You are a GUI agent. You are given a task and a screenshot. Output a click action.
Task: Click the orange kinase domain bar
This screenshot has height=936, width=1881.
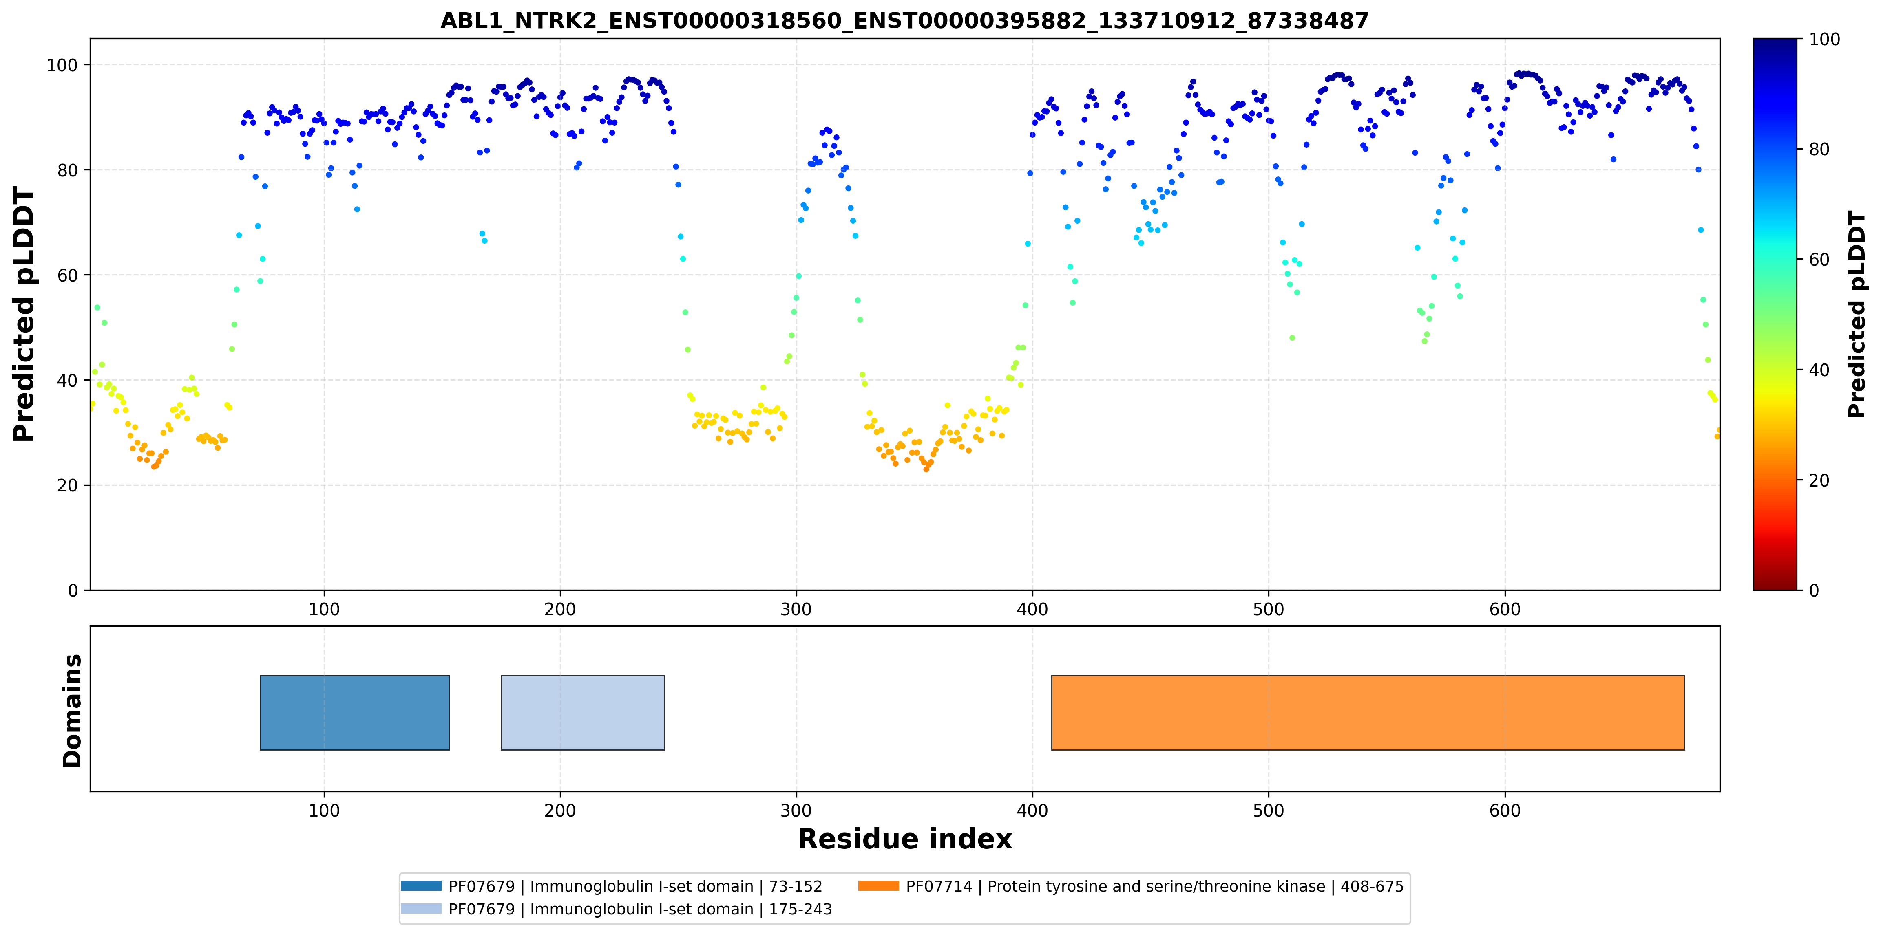click(1368, 712)
